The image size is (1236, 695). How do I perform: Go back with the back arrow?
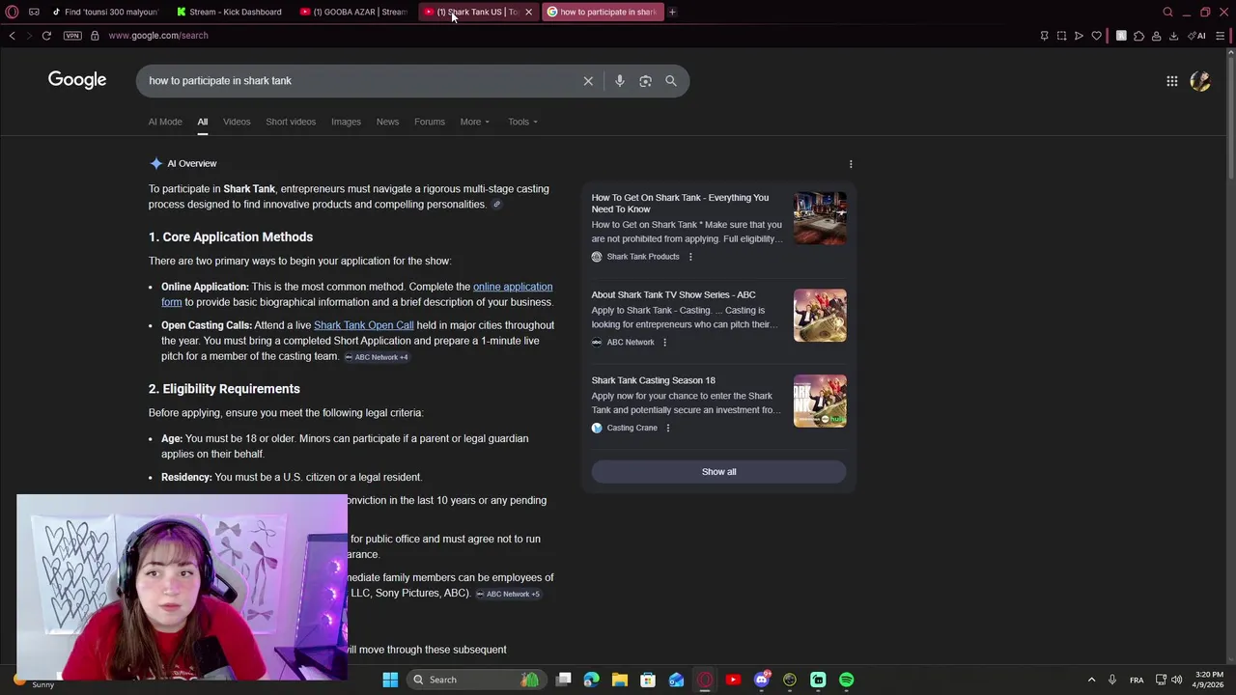click(x=12, y=36)
